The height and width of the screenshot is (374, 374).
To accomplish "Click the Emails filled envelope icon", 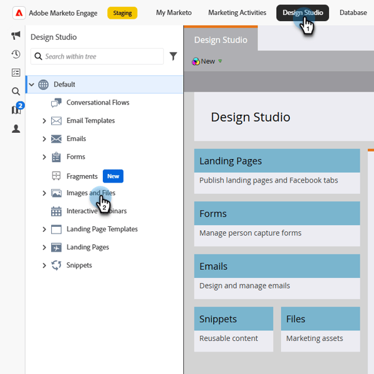I will tap(56, 139).
